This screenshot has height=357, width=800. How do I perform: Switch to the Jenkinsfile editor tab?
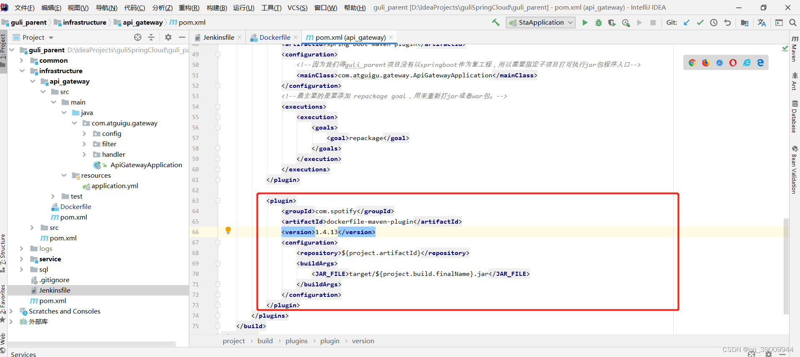pos(219,37)
